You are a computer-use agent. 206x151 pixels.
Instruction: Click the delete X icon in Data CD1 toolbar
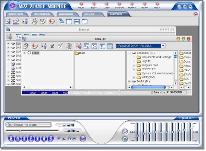pos(52,46)
